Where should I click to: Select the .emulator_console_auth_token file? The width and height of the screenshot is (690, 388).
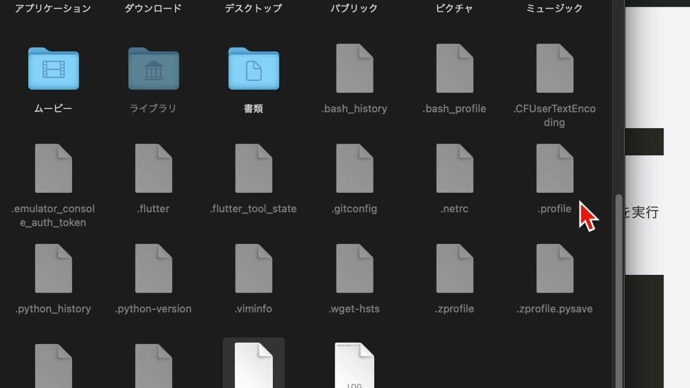tap(53, 169)
